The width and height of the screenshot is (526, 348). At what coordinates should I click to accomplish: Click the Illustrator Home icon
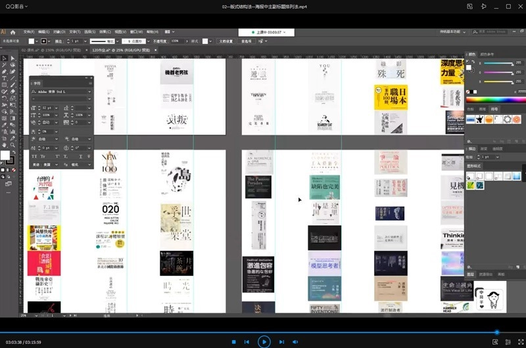[x=14, y=31]
